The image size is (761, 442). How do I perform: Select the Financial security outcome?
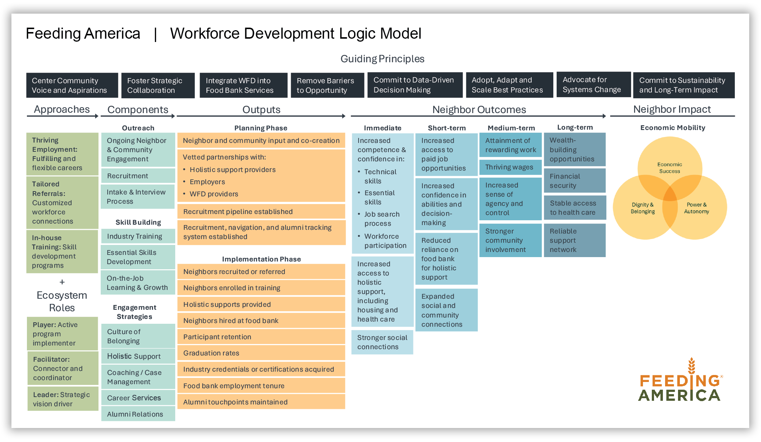[x=574, y=181]
